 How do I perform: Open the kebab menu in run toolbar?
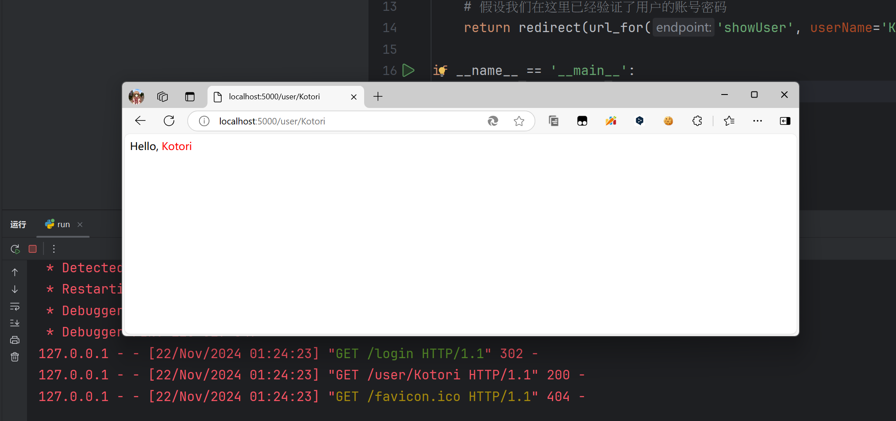pyautogui.click(x=53, y=248)
